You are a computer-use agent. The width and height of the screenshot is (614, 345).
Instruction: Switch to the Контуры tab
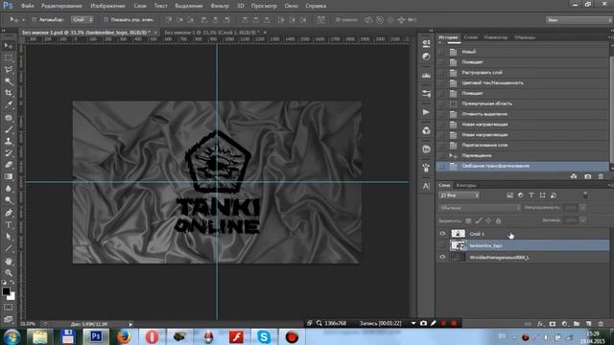(x=466, y=185)
